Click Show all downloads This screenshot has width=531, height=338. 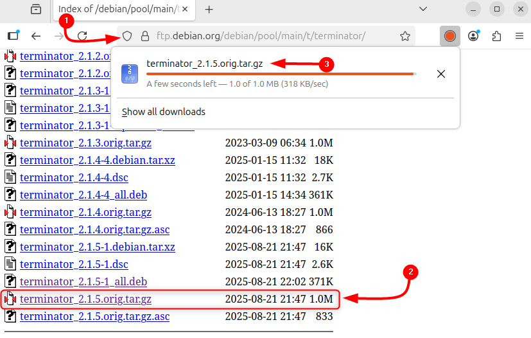(x=164, y=112)
